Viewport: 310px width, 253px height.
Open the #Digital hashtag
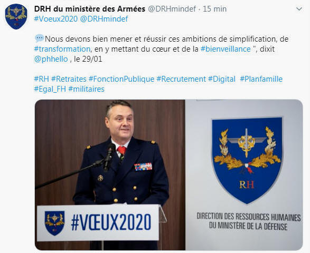click(x=222, y=79)
